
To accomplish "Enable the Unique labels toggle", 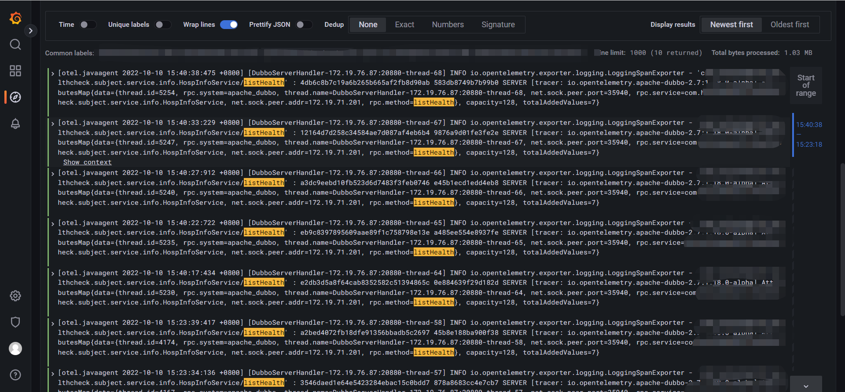I will [x=163, y=25].
